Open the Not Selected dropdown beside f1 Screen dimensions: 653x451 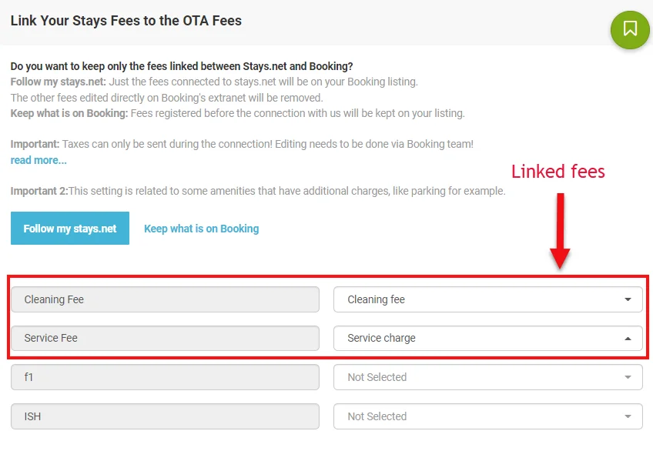[x=487, y=377]
